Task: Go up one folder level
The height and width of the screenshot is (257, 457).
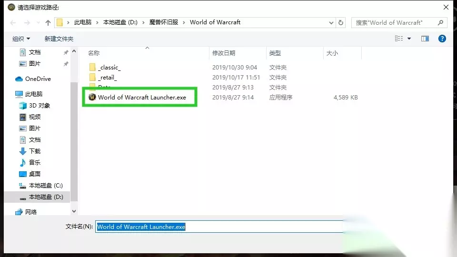Action: click(x=48, y=23)
